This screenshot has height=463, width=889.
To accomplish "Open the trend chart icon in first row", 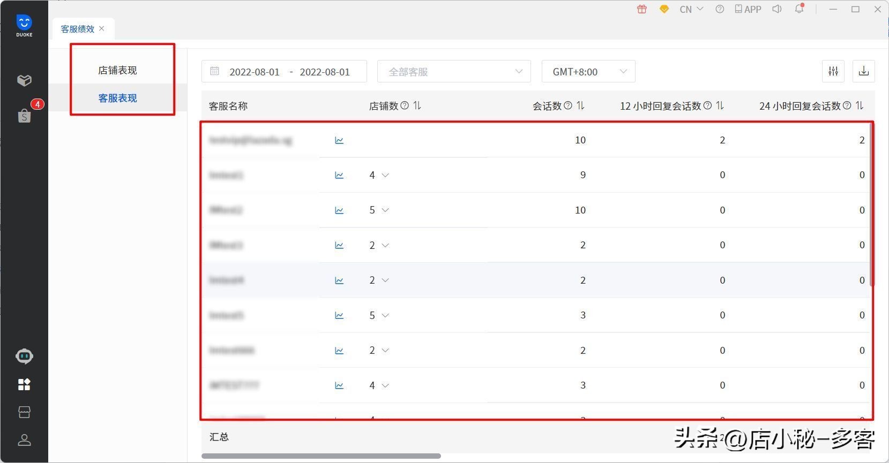I will coord(339,140).
